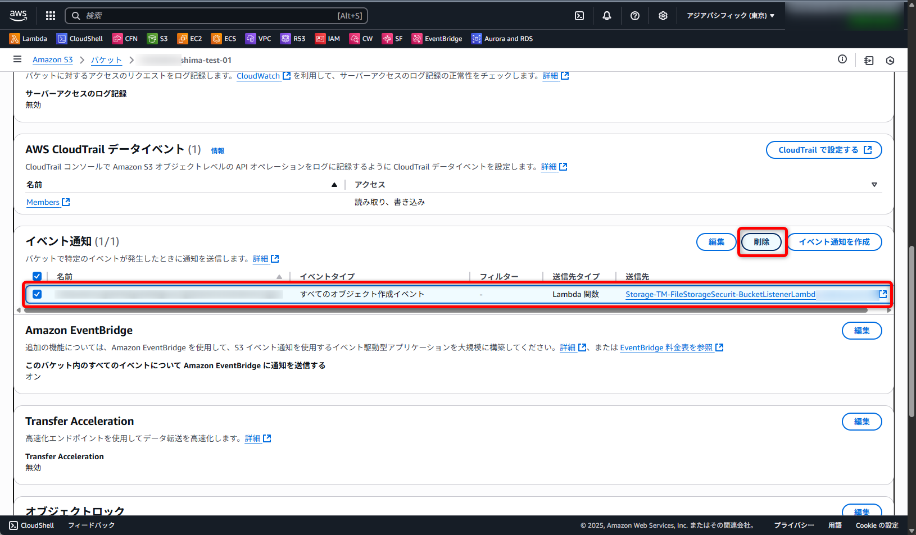
Task: Open Lambda shortcut in favorites bar
Action: [28, 39]
